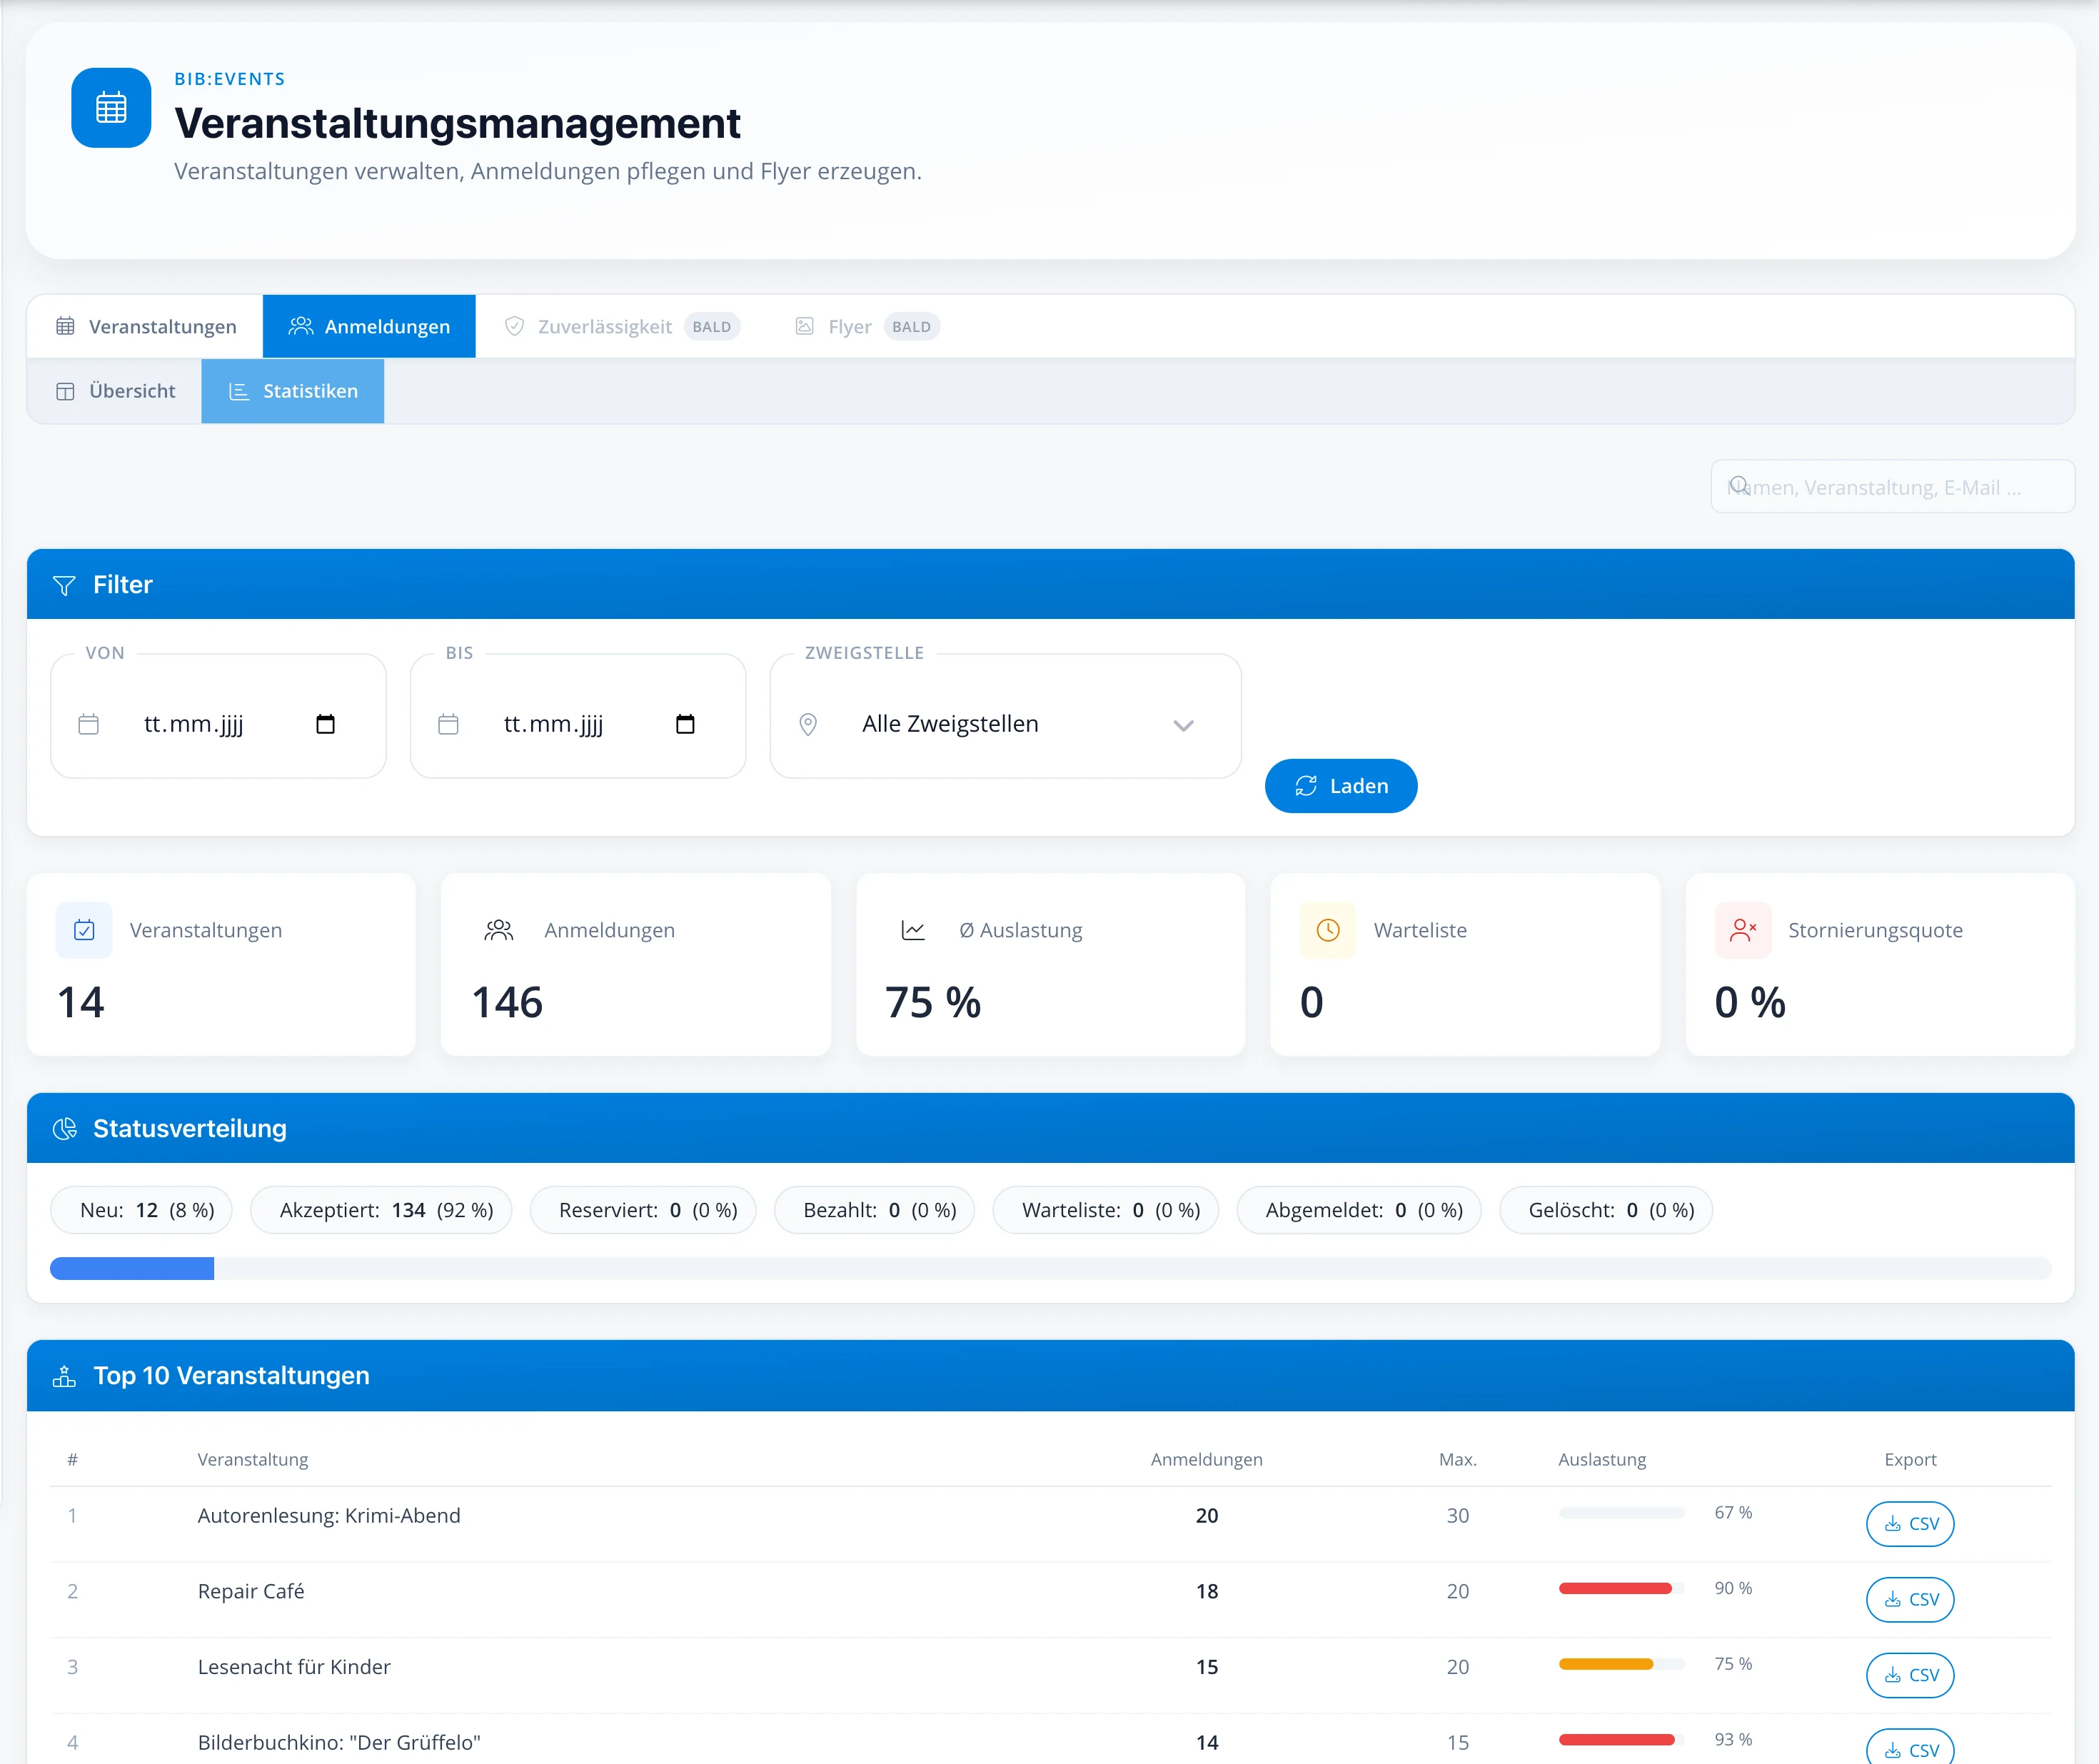The width and height of the screenshot is (2099, 1764).
Task: Click the 75 % Auslastung value
Action: [x=933, y=1002]
